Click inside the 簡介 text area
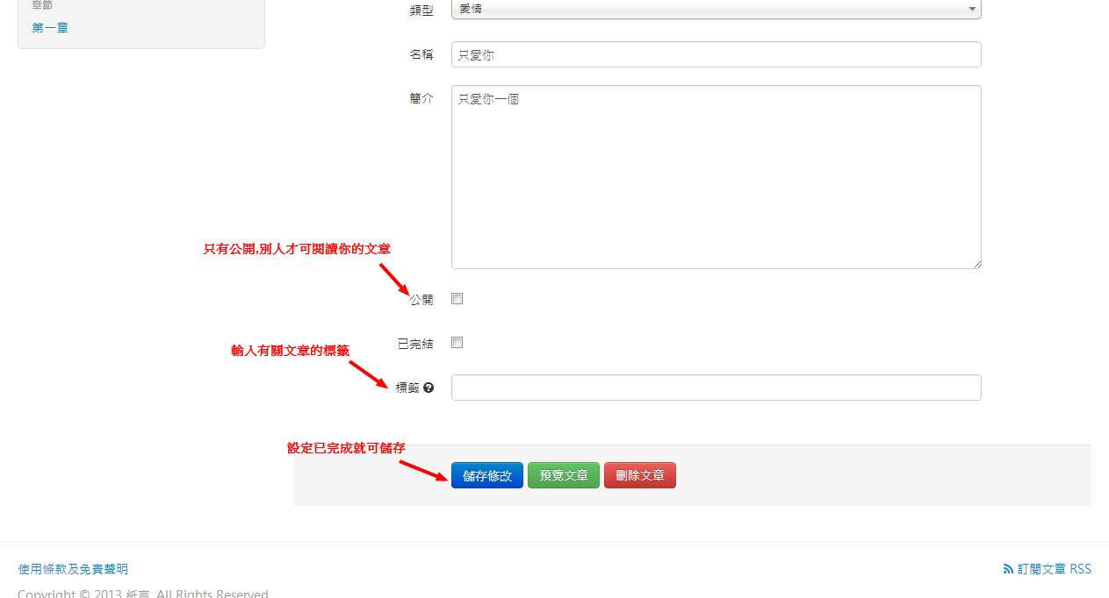 click(716, 176)
